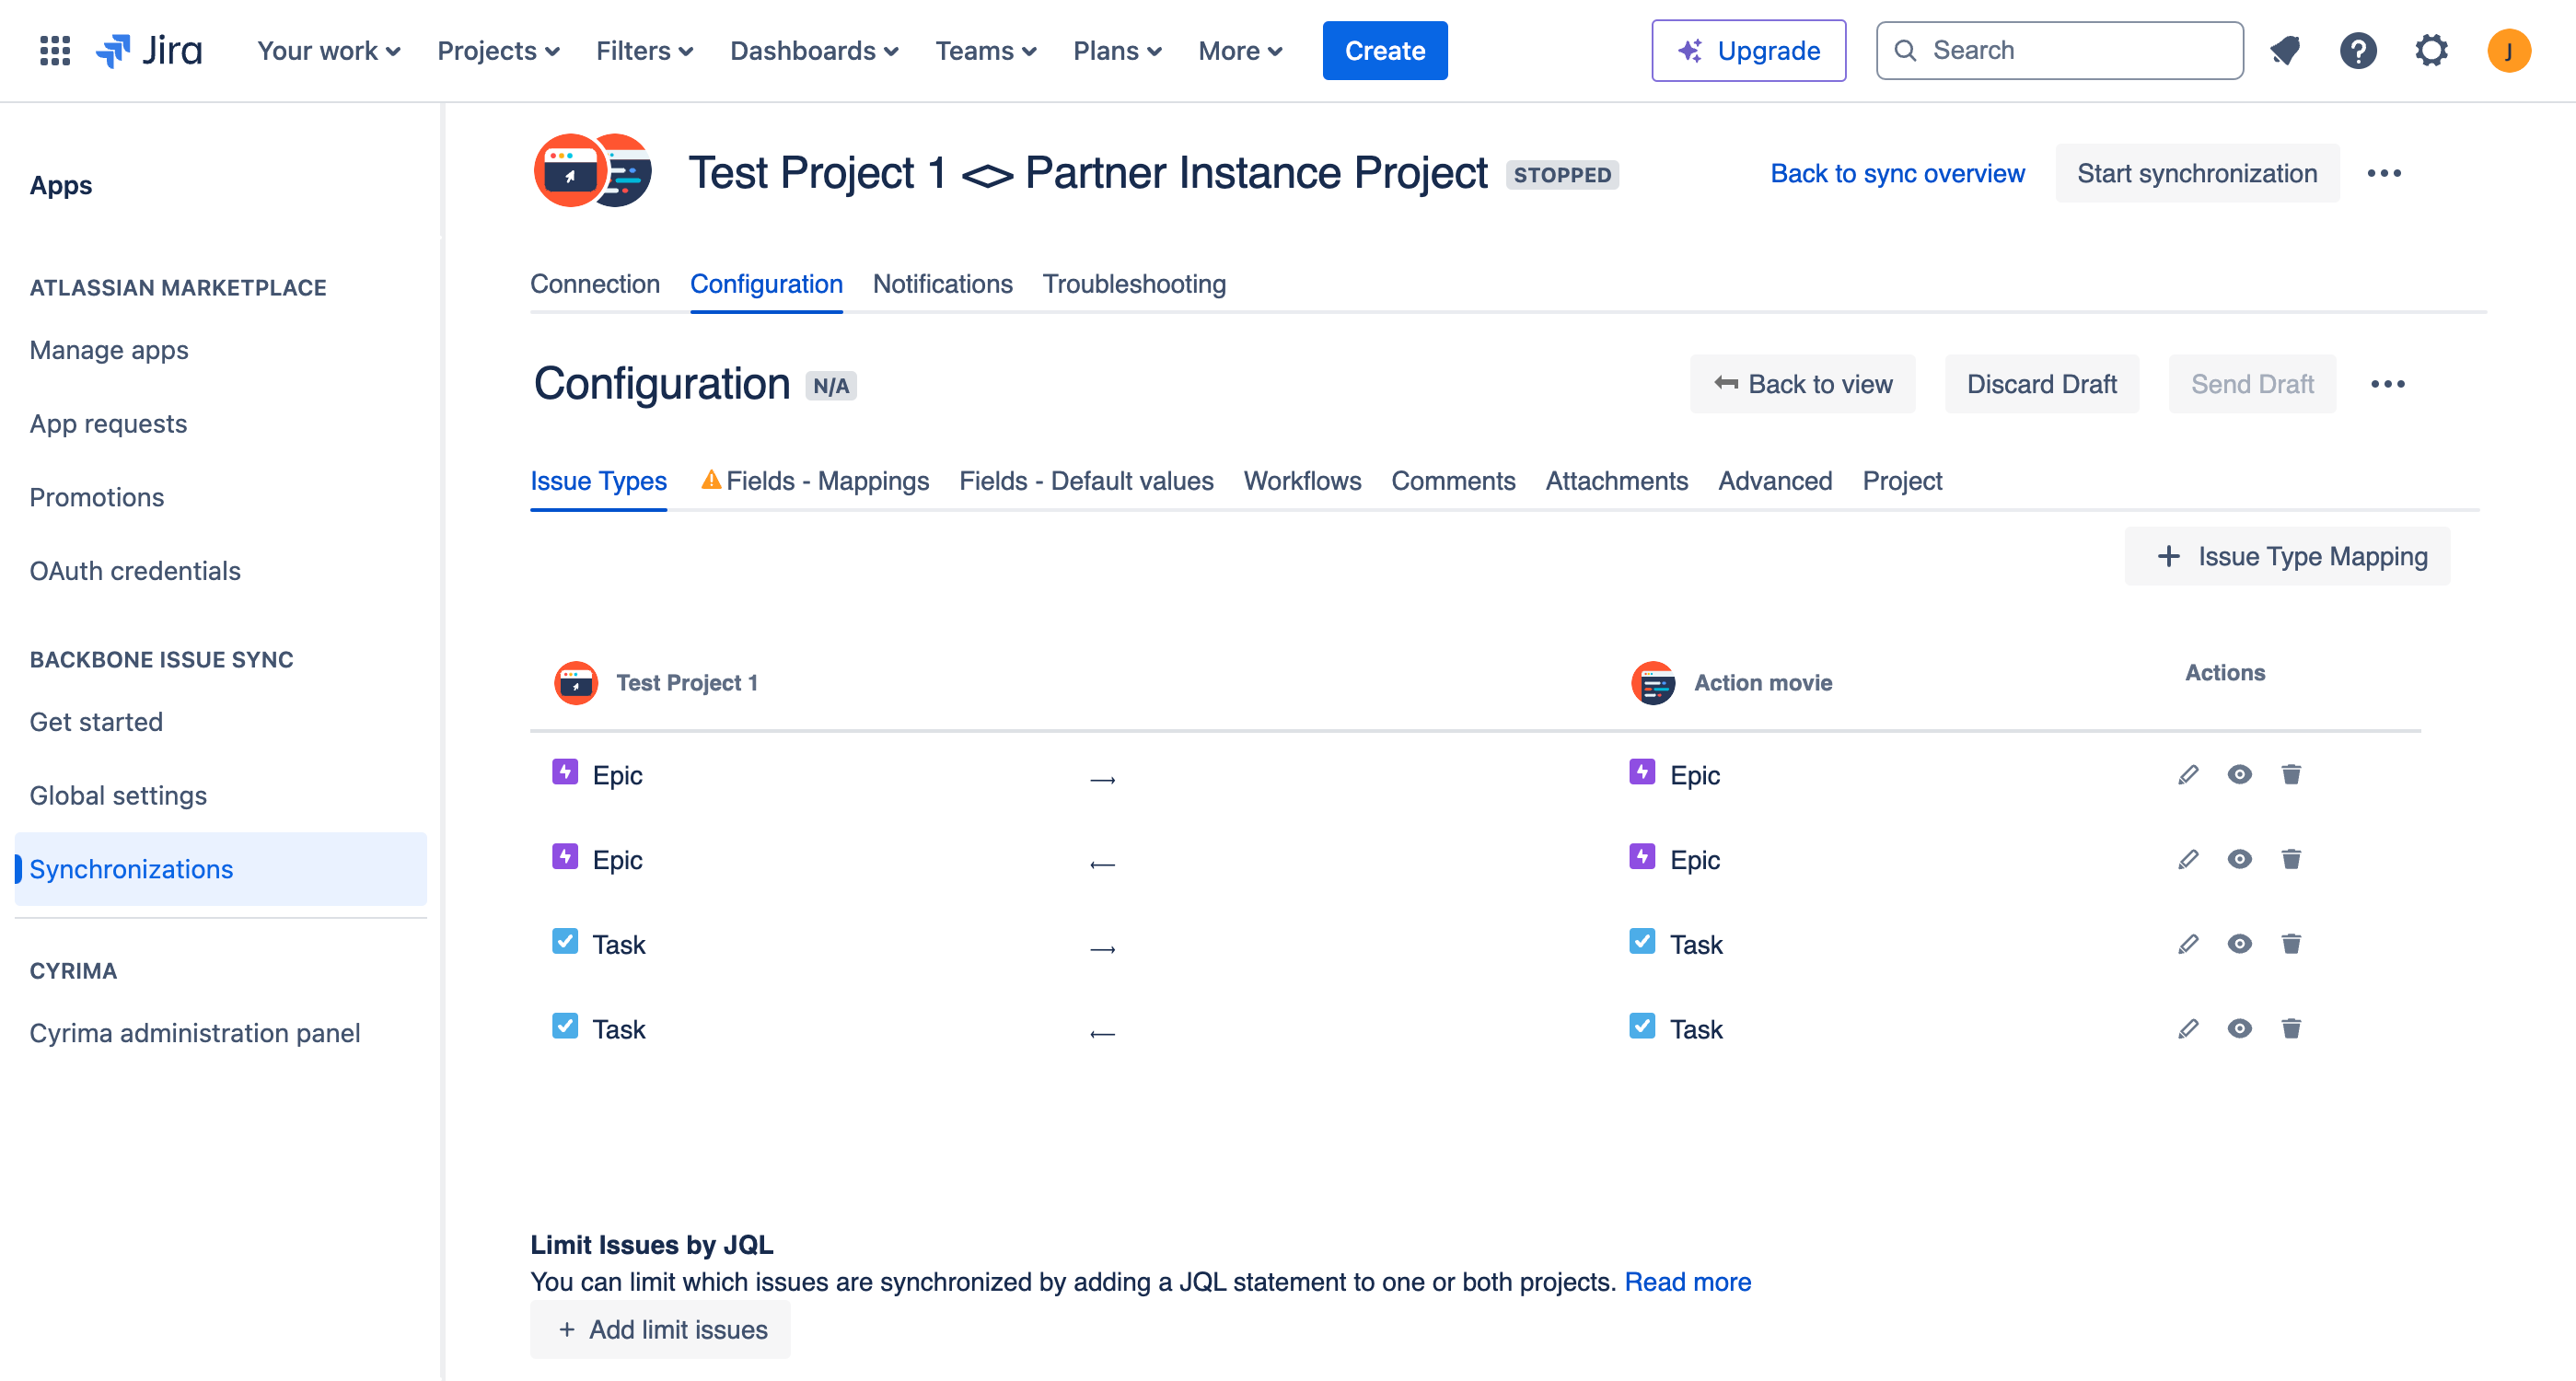Open the notifications bell icon
2576x1381 pixels.
pyautogui.click(x=2285, y=50)
